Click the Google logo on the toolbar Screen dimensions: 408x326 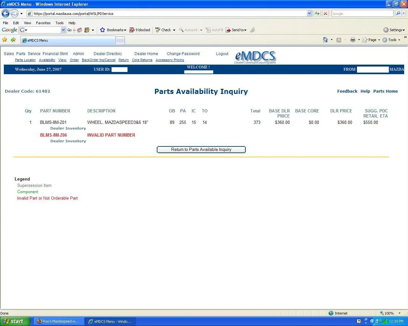pyautogui.click(x=10, y=30)
